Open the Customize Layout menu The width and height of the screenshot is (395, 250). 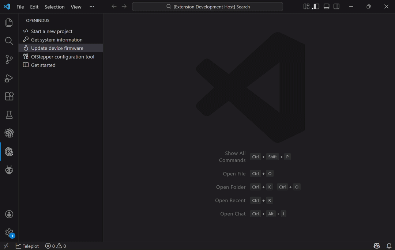click(x=306, y=7)
